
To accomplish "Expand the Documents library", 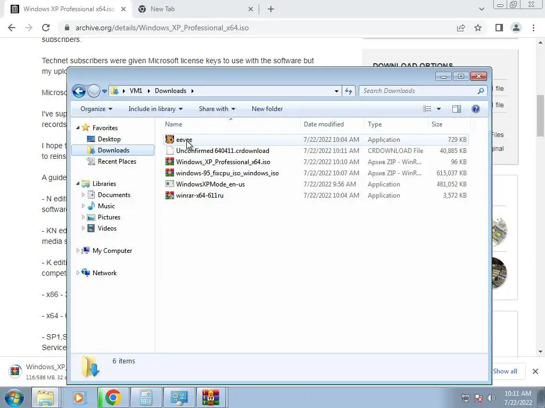I will pos(83,194).
